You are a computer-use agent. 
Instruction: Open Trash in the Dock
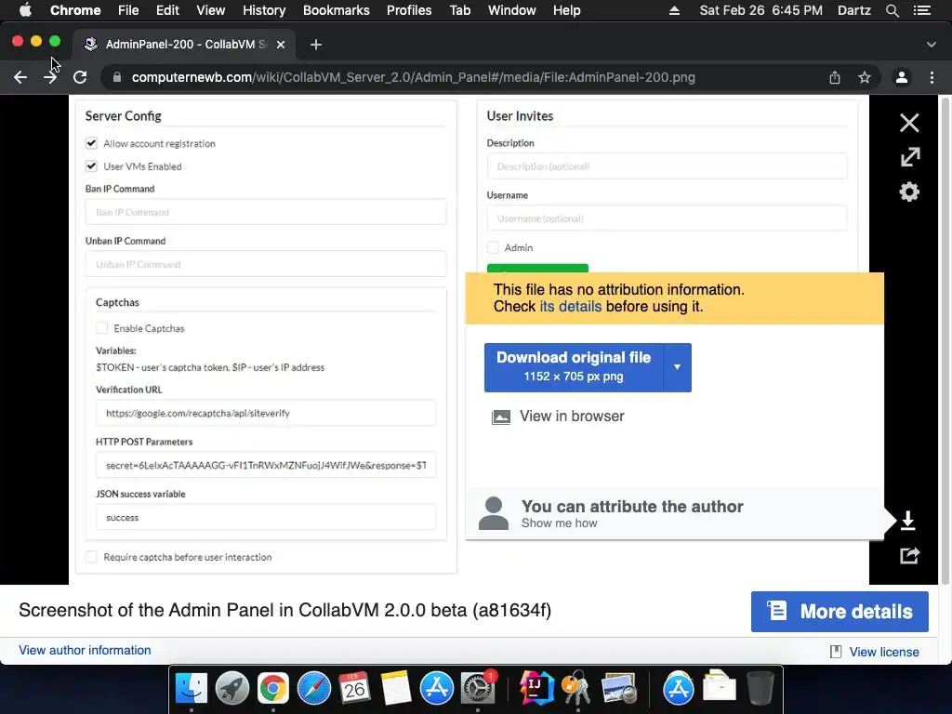pos(760,688)
